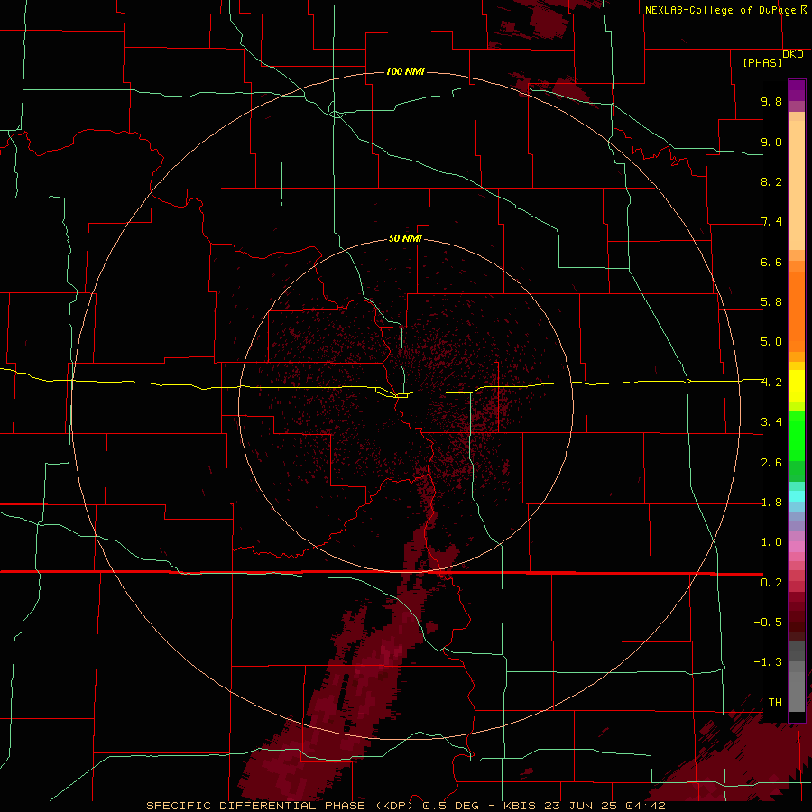
Task: Click the [PHAS] units label
Action: click(762, 62)
